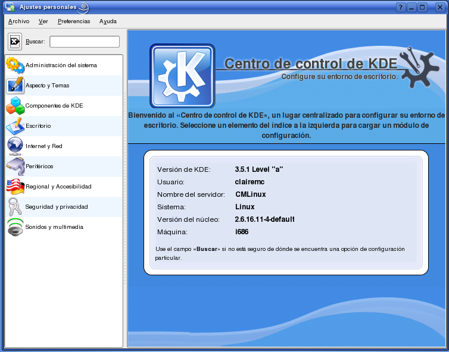Click the splitter handle between index and content panes
The width and height of the screenshot is (449, 352).
[x=125, y=188]
